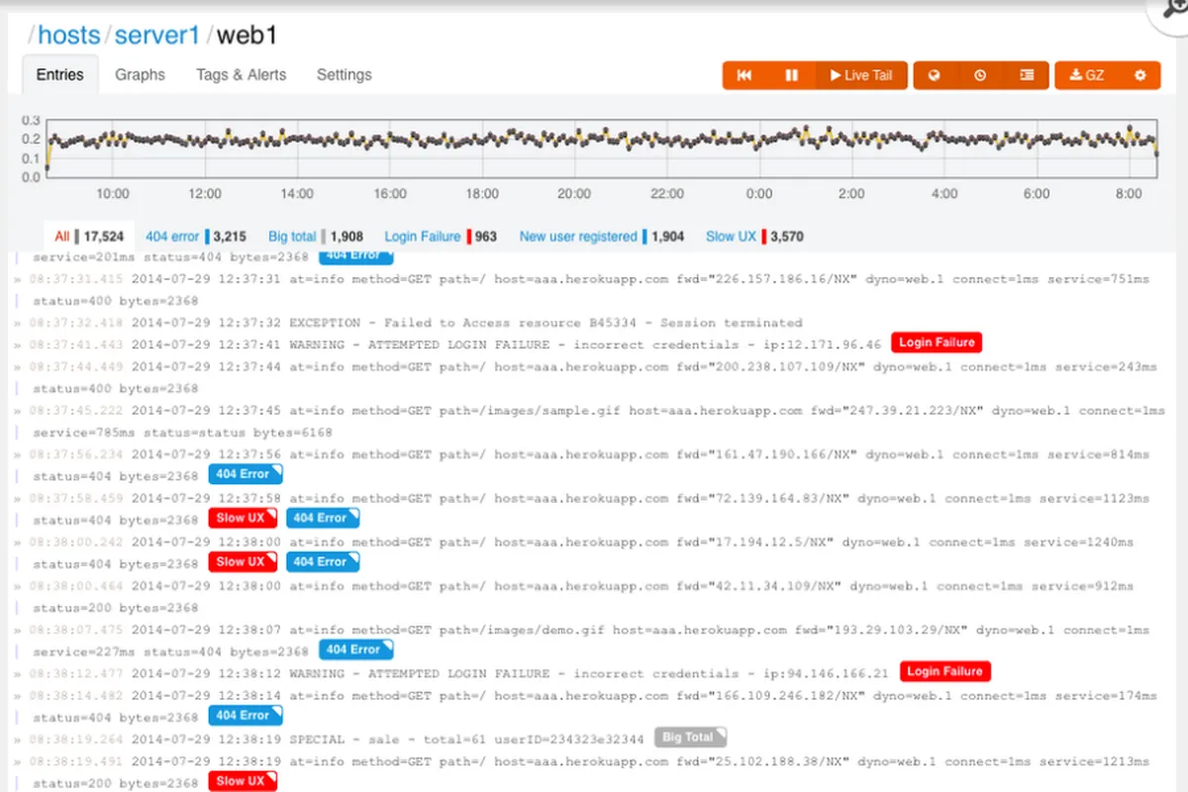The width and height of the screenshot is (1188, 792).
Task: Navigate to hosts in the breadcrumb
Action: (69, 36)
